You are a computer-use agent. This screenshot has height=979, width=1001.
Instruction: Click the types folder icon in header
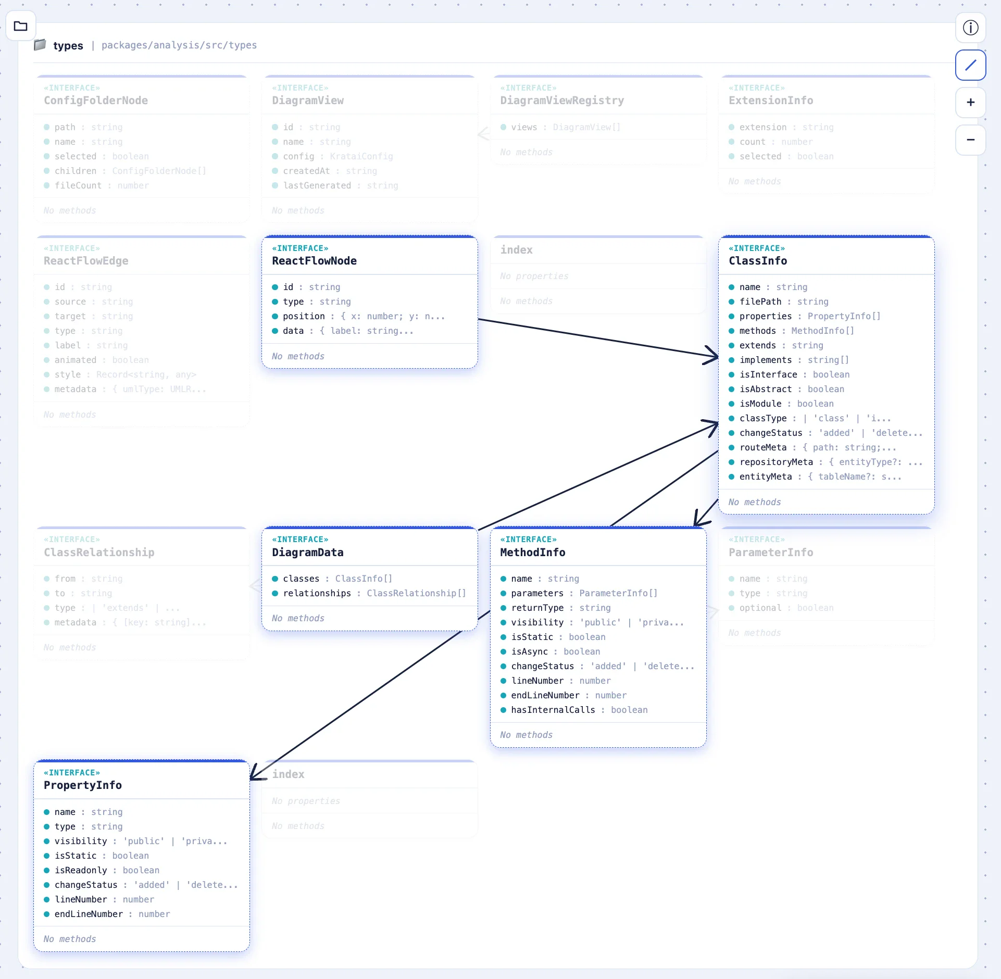coord(40,45)
